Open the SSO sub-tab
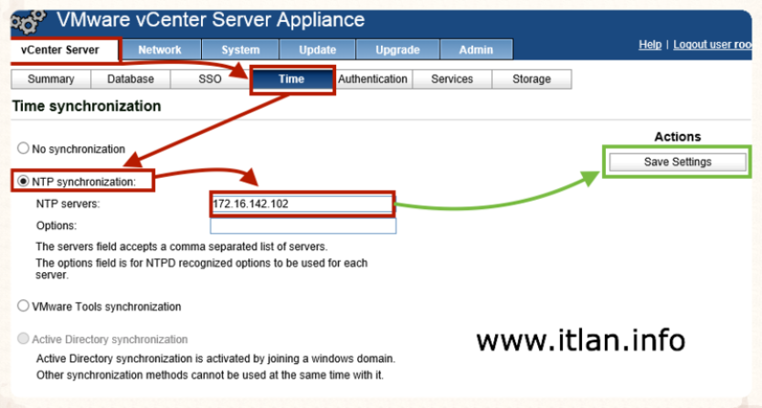 tap(210, 79)
